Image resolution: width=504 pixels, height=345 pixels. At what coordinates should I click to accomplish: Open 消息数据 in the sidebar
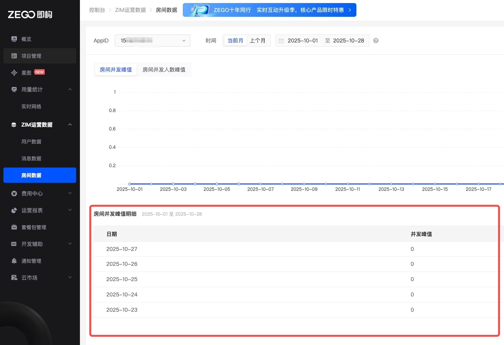pyautogui.click(x=31, y=158)
